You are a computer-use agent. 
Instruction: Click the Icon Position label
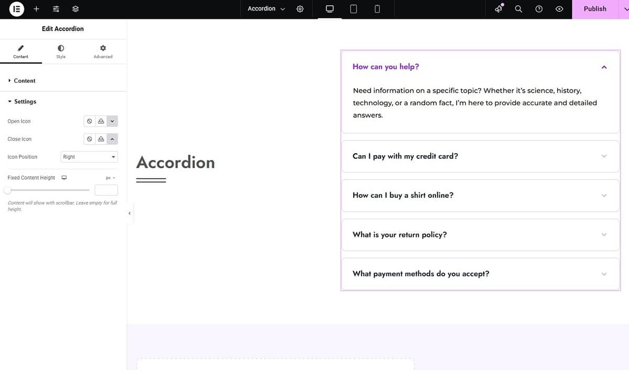23,157
